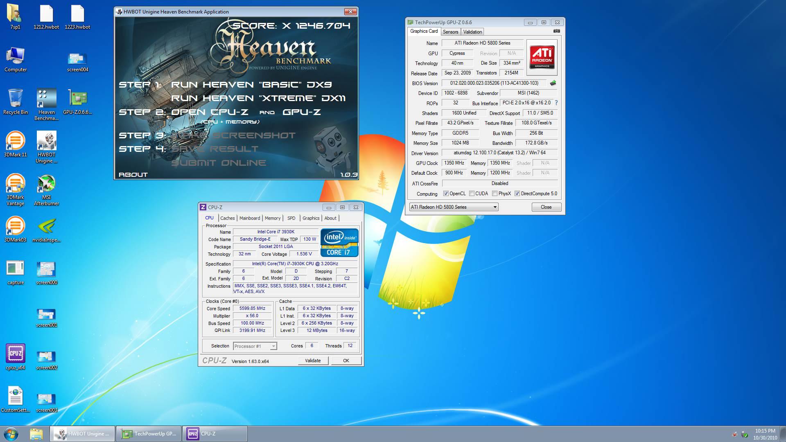Activate the CPU-Z taskbar button

pos(215,434)
